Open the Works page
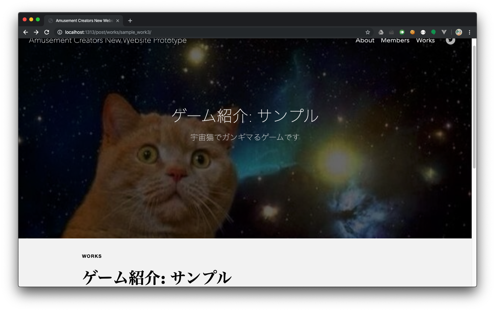Screen dimensions: 495x311 click(x=425, y=41)
